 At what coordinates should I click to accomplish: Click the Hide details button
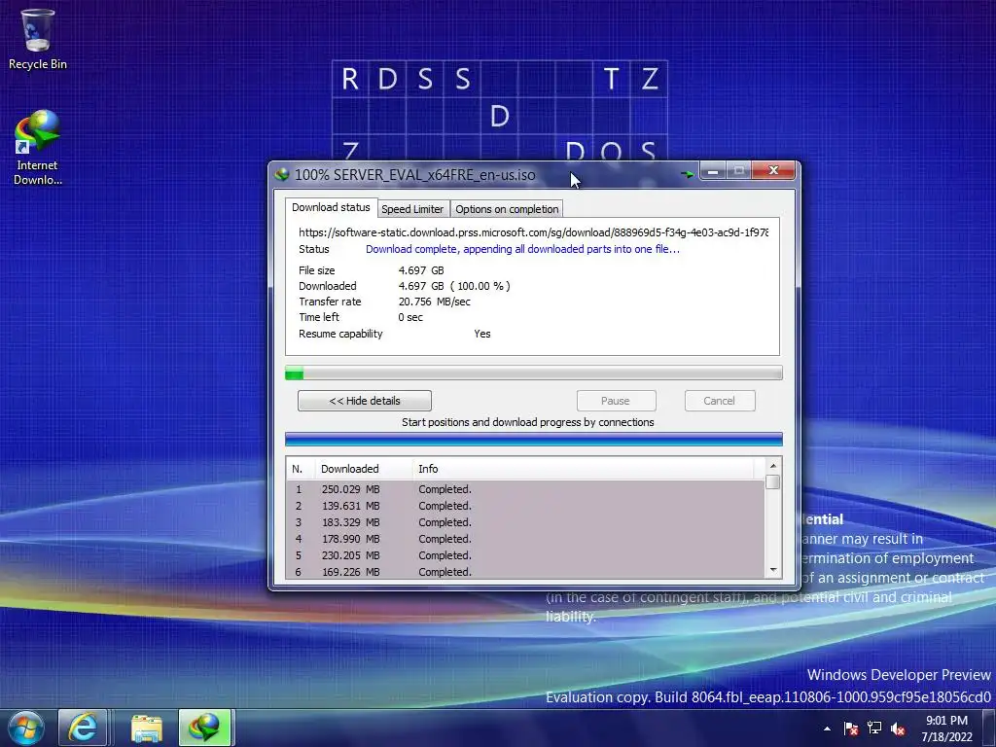click(365, 401)
